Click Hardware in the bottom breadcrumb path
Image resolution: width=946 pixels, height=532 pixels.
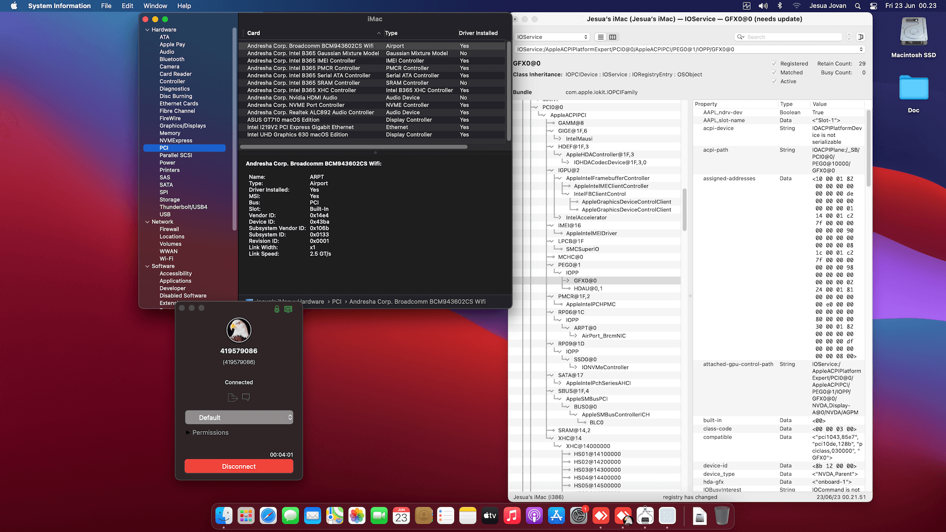311,301
